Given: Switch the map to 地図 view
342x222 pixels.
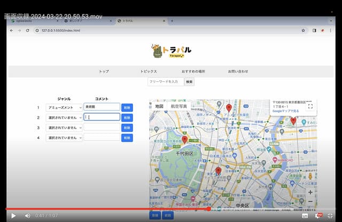Looking at the screenshot, I should (x=159, y=106).
